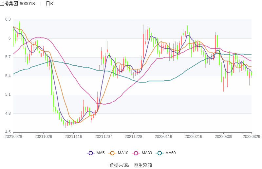262x169 pixels.
Task: Toggle the pink MA30 legend marker
Action: point(136,153)
